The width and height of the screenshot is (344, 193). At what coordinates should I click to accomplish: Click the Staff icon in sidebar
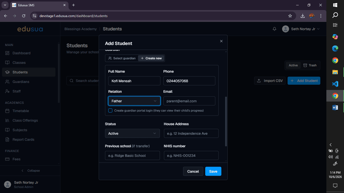click(7, 91)
